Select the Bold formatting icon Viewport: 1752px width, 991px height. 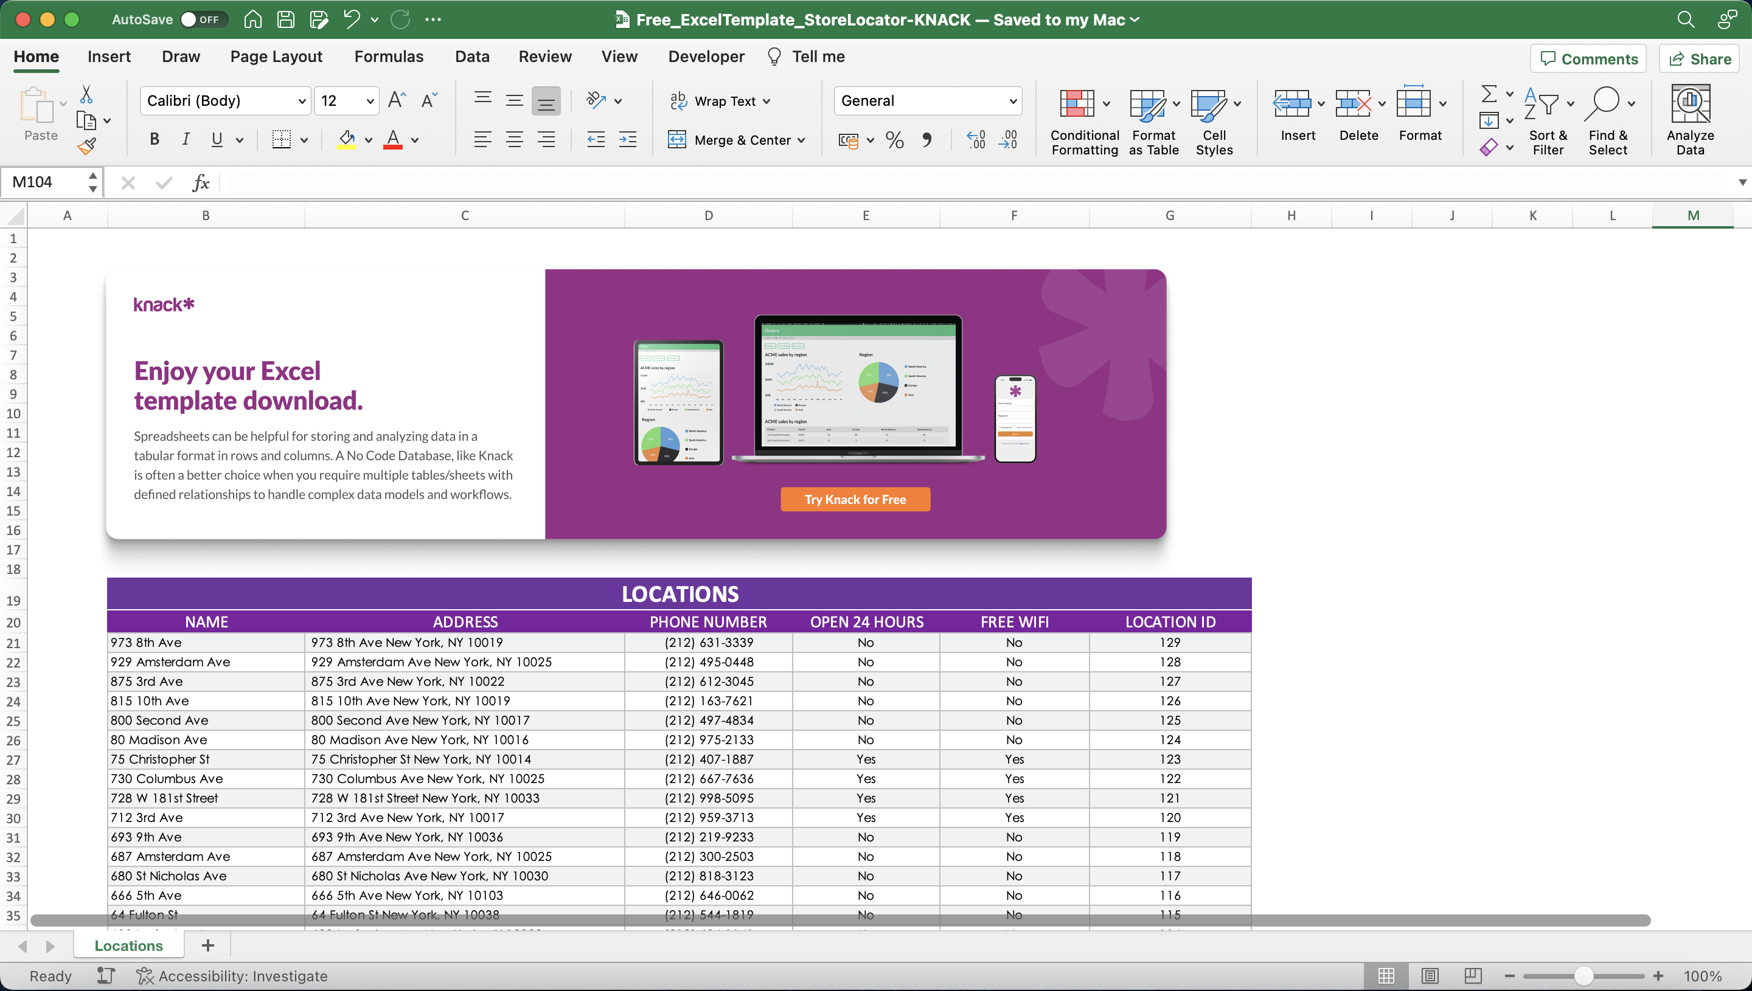point(154,139)
